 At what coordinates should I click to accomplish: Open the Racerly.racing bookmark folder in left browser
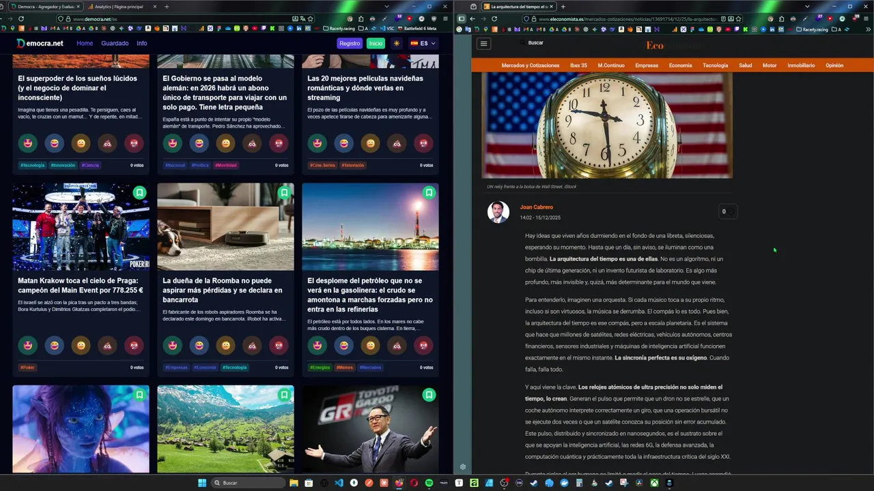339,29
